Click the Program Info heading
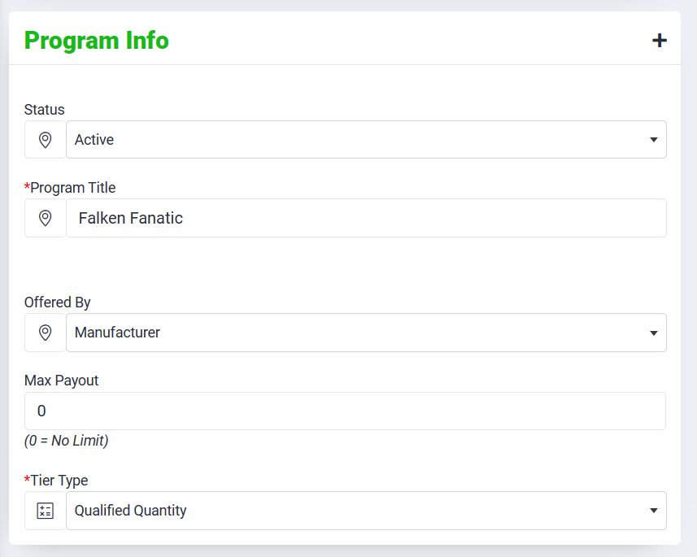The image size is (697, 557). [97, 40]
